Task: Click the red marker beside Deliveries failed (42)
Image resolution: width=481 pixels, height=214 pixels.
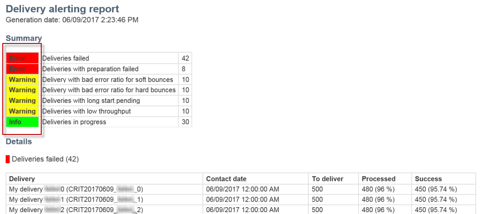Action: click(8, 159)
